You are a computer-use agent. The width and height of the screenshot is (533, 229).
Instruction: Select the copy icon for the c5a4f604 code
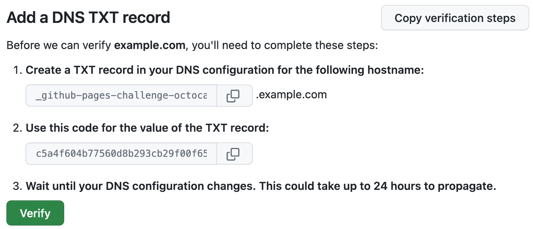234,153
